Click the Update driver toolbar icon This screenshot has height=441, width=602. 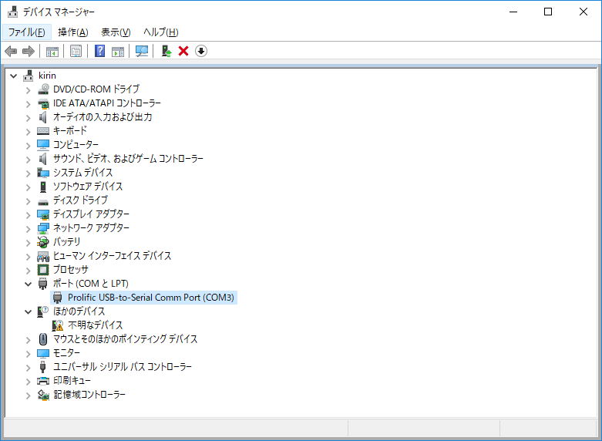166,51
